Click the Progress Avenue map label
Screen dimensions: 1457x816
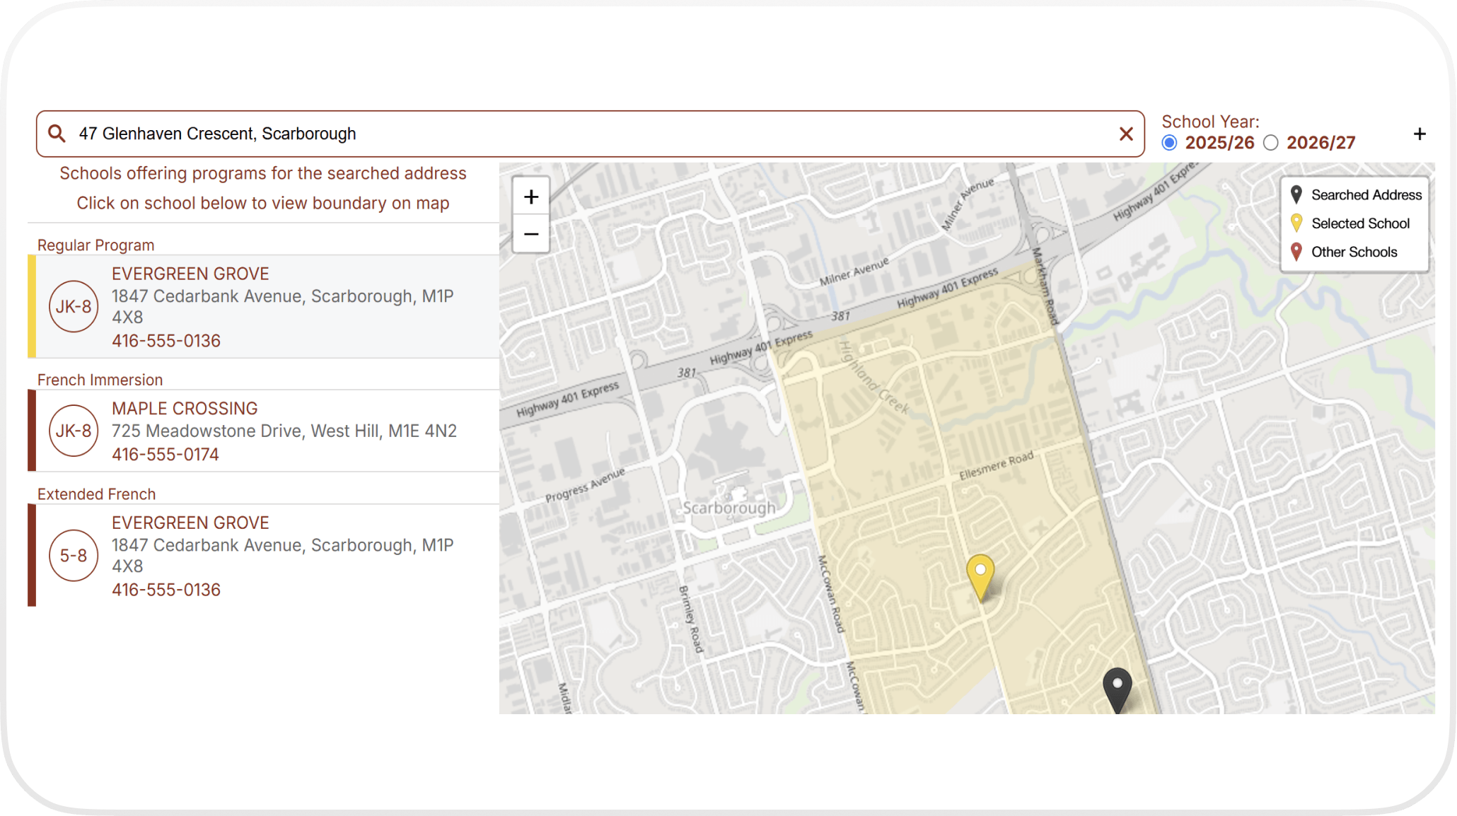click(x=585, y=484)
